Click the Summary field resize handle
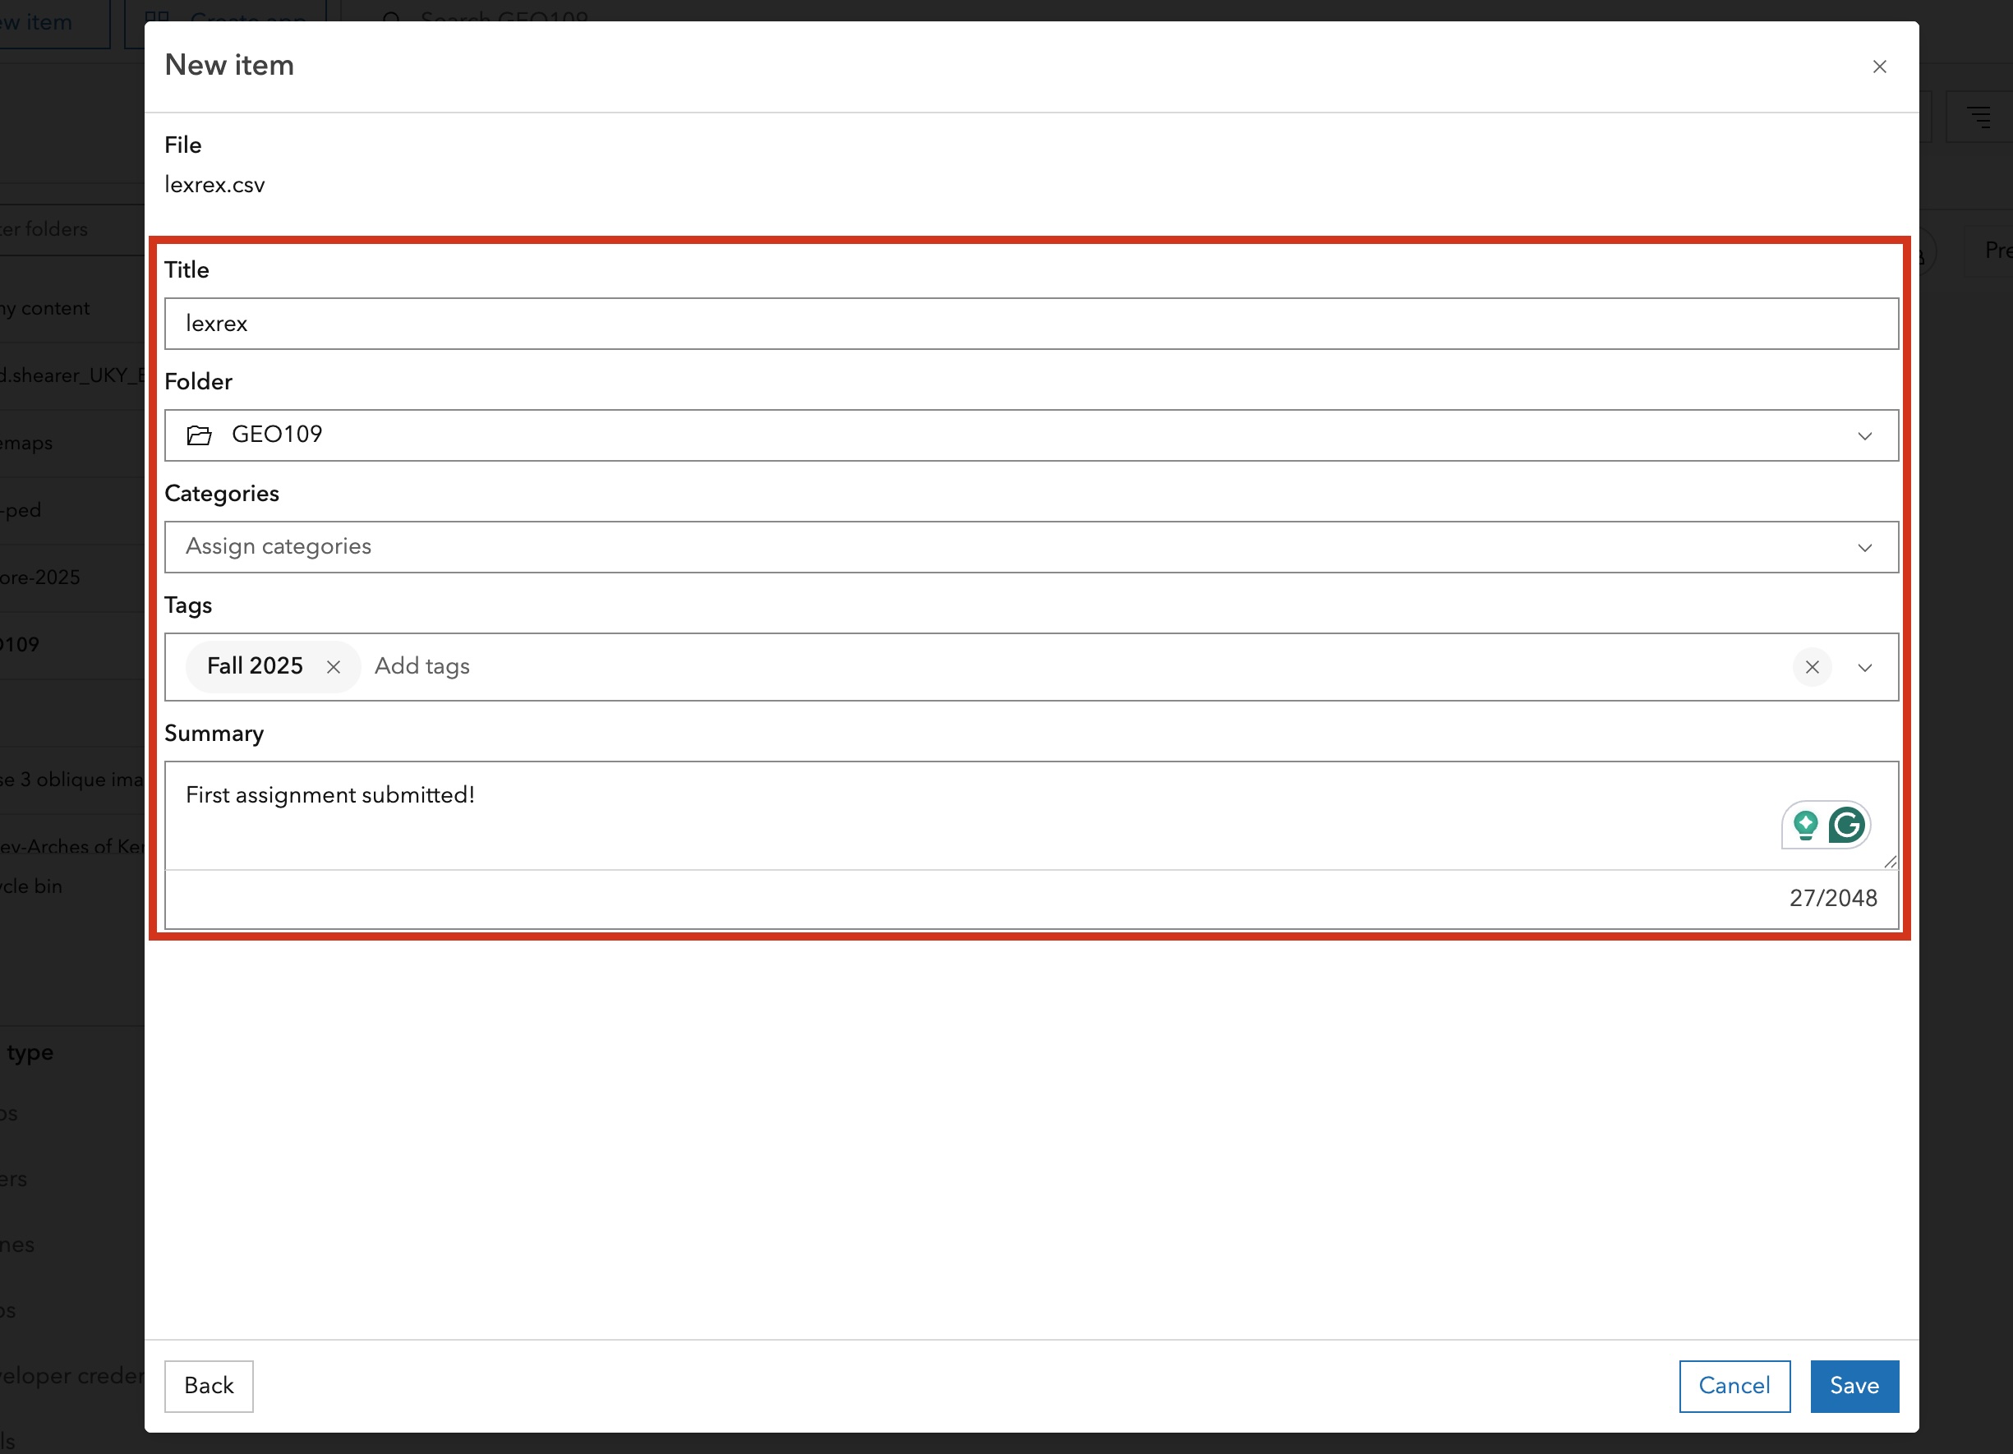The width and height of the screenshot is (2013, 1454). tap(1890, 862)
